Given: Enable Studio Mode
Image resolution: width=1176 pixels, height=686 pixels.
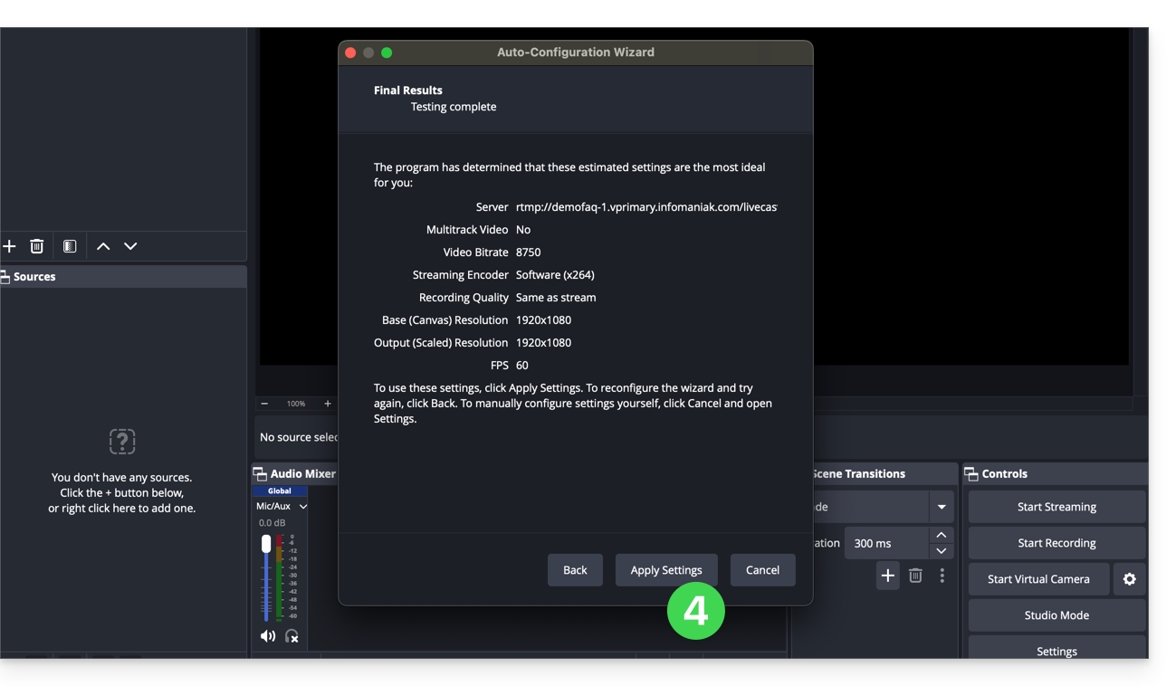Looking at the screenshot, I should pos(1056,615).
